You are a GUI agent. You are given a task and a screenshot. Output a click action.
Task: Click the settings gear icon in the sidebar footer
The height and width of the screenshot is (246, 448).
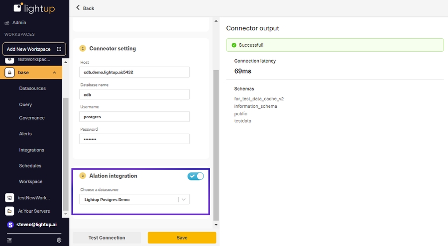[x=59, y=240]
